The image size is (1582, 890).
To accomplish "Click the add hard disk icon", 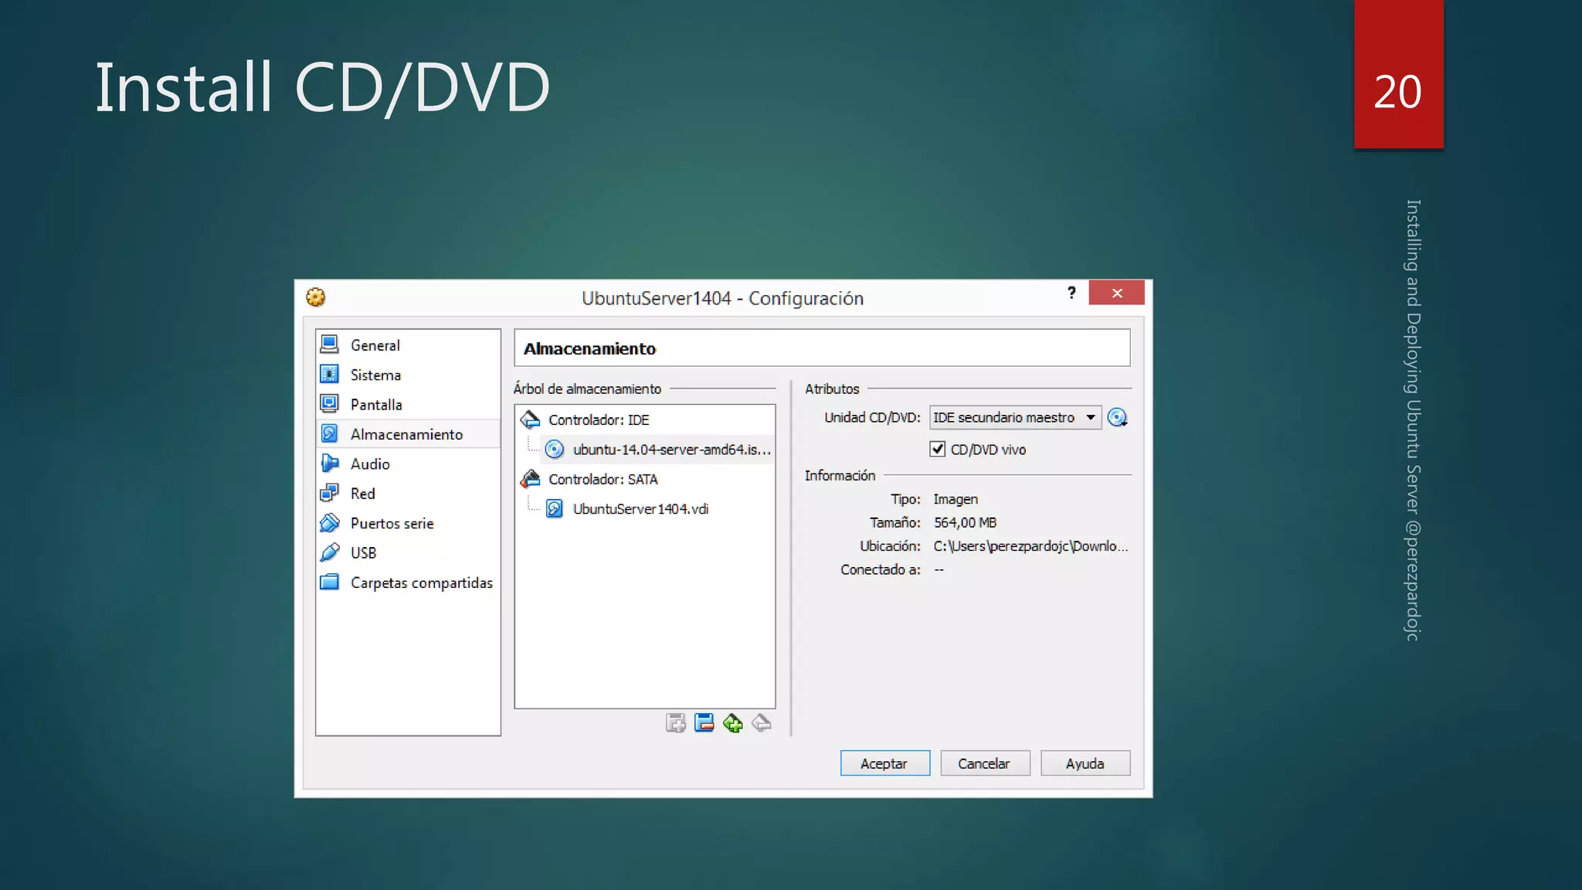I will (704, 723).
